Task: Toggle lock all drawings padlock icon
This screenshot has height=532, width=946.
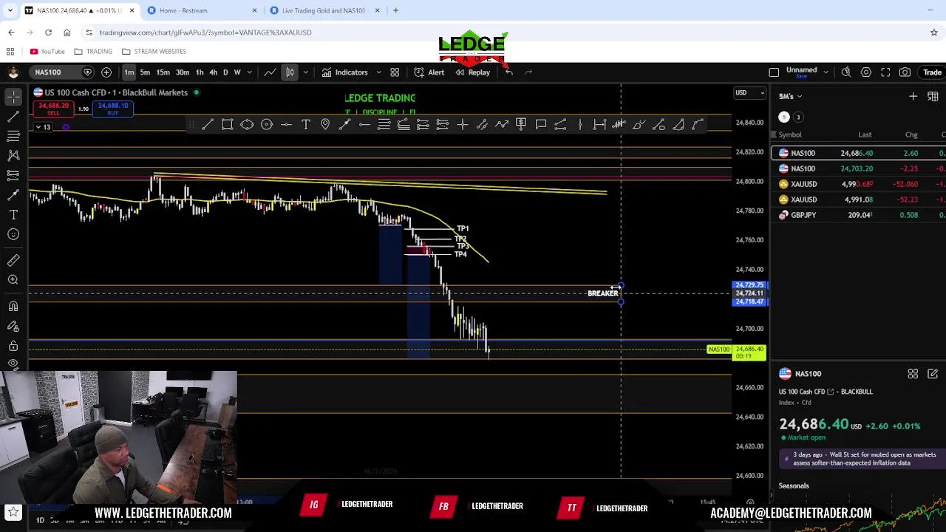Action: point(13,345)
